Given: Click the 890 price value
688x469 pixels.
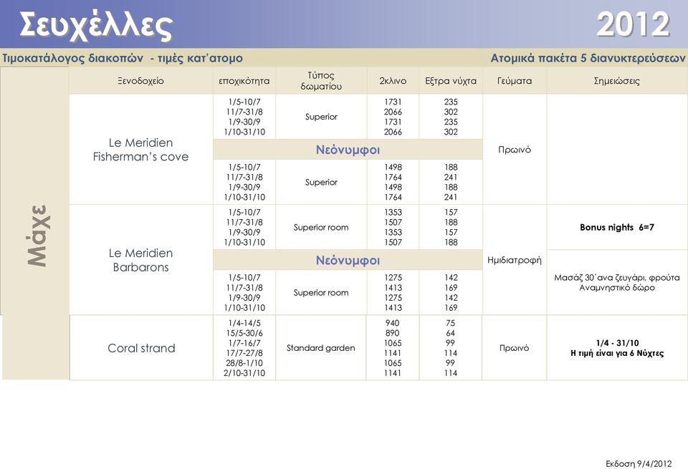Looking at the screenshot, I should point(392,333).
